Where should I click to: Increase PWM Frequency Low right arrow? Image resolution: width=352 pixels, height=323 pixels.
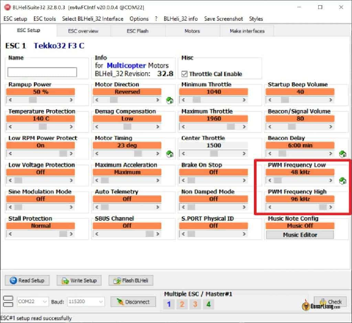tap(331, 180)
